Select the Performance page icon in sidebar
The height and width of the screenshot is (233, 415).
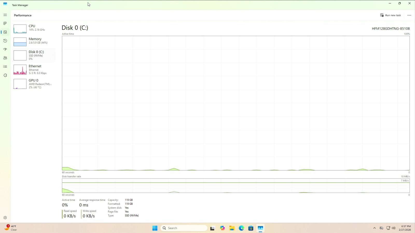pos(5,32)
